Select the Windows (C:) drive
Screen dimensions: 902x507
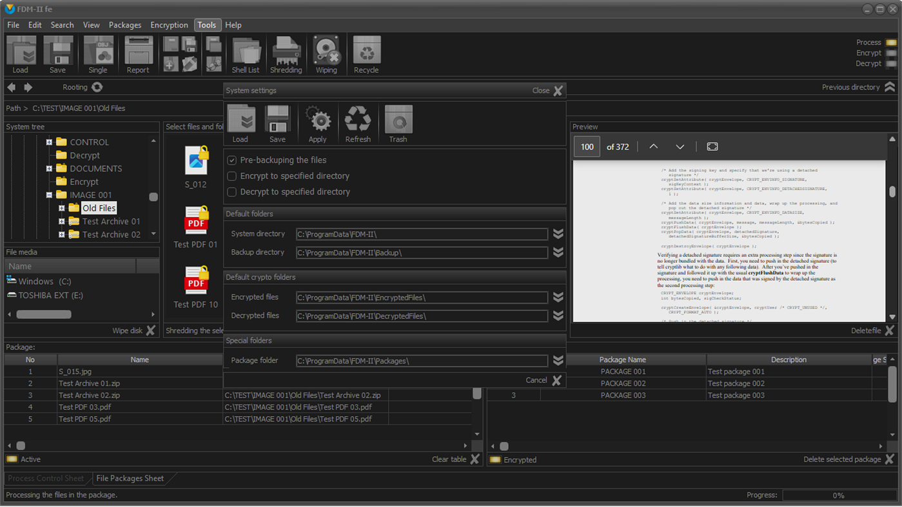tap(39, 281)
